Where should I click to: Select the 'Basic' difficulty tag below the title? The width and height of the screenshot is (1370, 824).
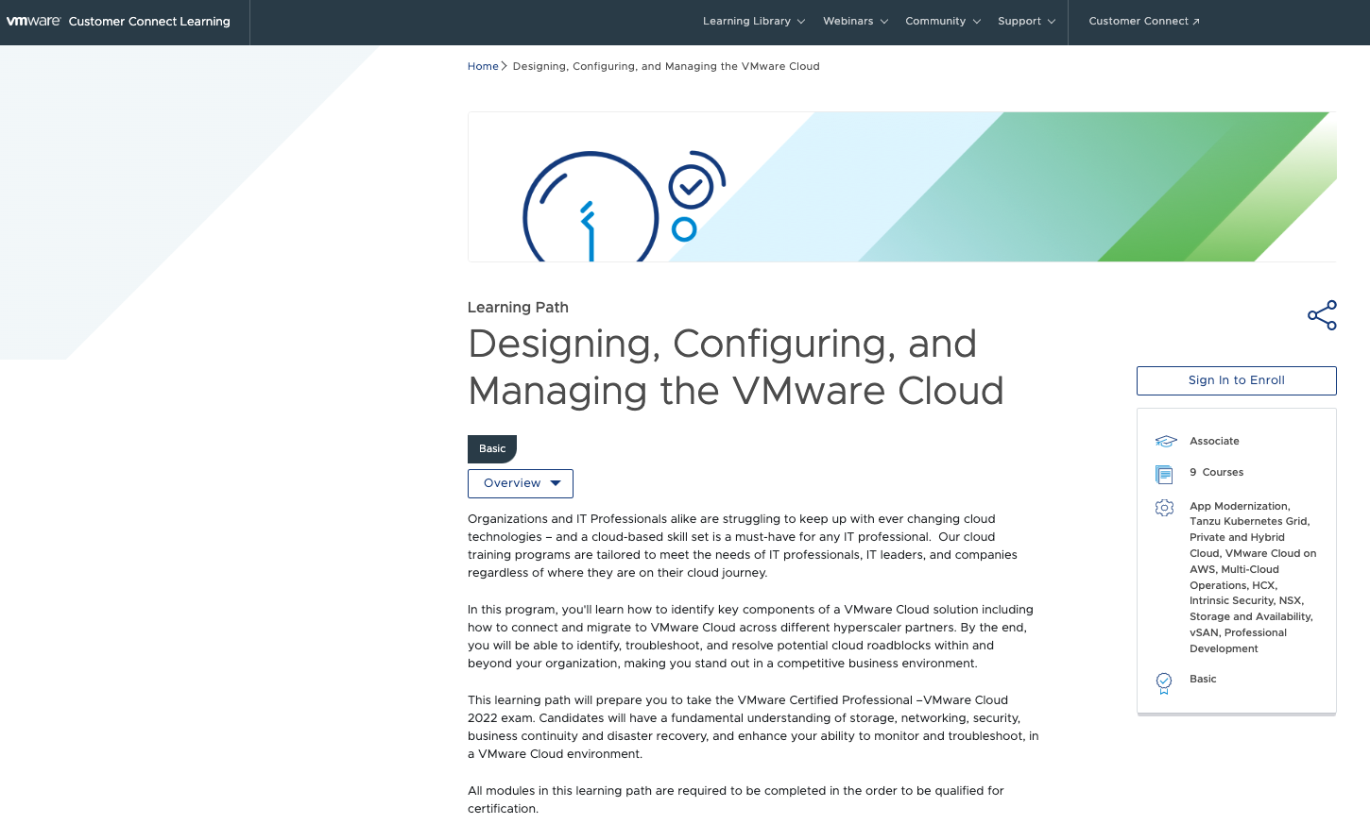[x=491, y=448]
